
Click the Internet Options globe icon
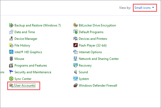click(x=76, y=52)
